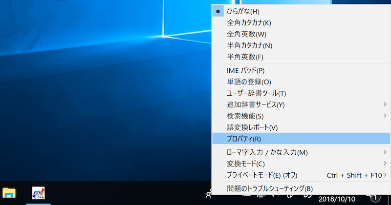This screenshot has width=391, height=205.
Task: Choose 半角カタカナ input mode
Action: pyautogui.click(x=249, y=45)
